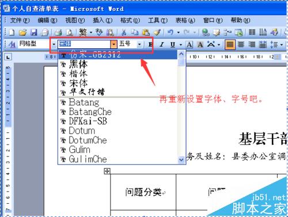288x217 pixels.
Task: Toggle Italic formatting
Action: pos(161,44)
